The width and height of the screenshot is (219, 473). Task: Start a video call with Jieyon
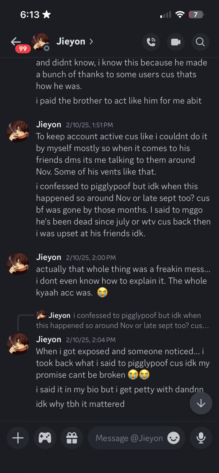coord(176,42)
